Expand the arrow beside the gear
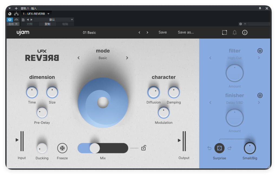Image resolution: width=277 pixels, height=175 pixels. coord(245,24)
